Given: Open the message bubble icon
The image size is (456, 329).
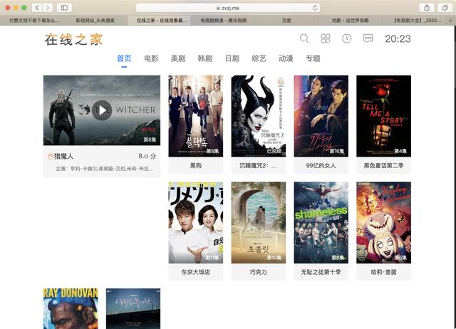Looking at the screenshot, I should coord(368,38).
